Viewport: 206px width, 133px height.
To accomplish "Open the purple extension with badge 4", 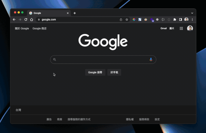I will coord(152,20).
